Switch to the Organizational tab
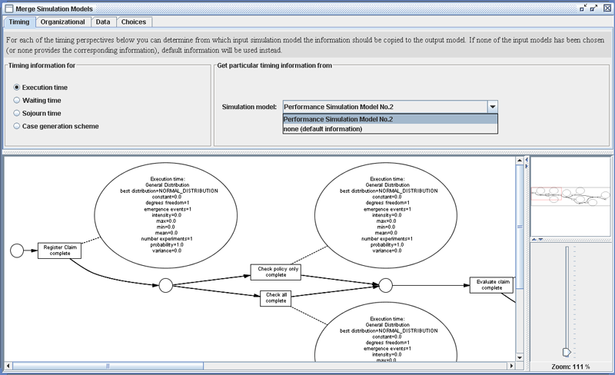Viewport: 615px width, 375px height. pyautogui.click(x=63, y=22)
